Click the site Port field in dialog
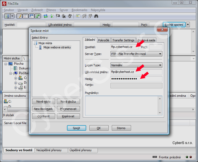The height and width of the screenshot is (162, 198). coord(156,47)
